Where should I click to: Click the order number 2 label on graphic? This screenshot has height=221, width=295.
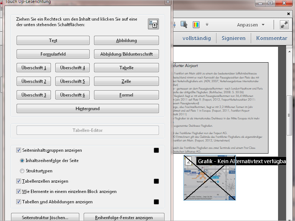(188, 161)
